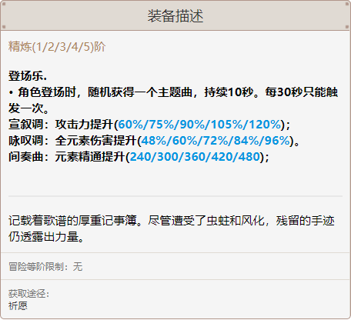The image size is (351, 320).
Task: Click the 祈愿 acquisition source text
Action: click(x=18, y=306)
